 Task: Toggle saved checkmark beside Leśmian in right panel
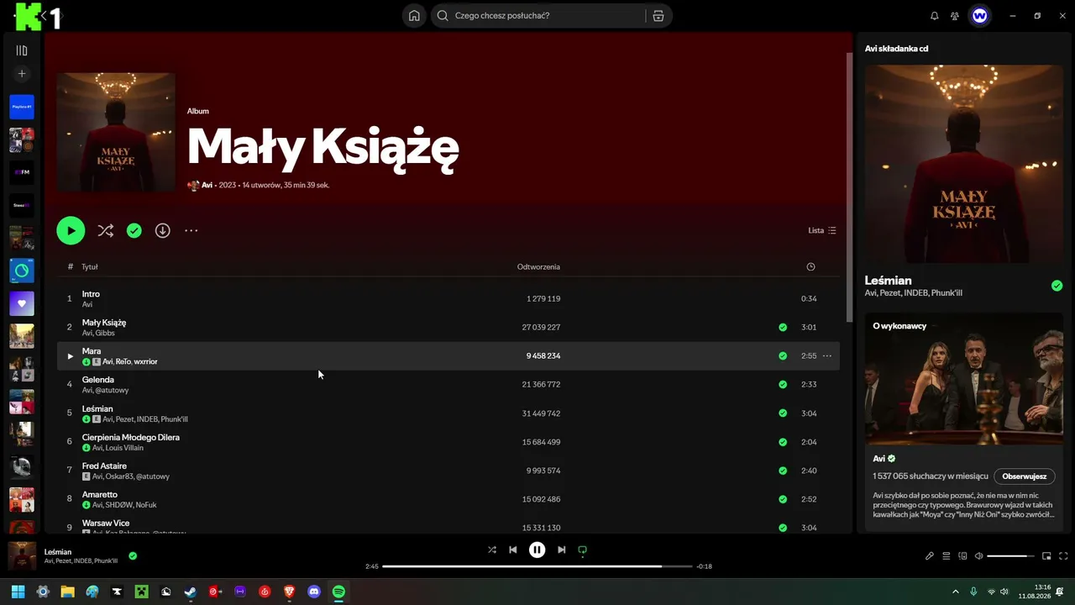(1057, 286)
